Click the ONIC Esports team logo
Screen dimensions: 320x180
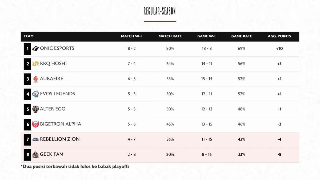(x=35, y=49)
